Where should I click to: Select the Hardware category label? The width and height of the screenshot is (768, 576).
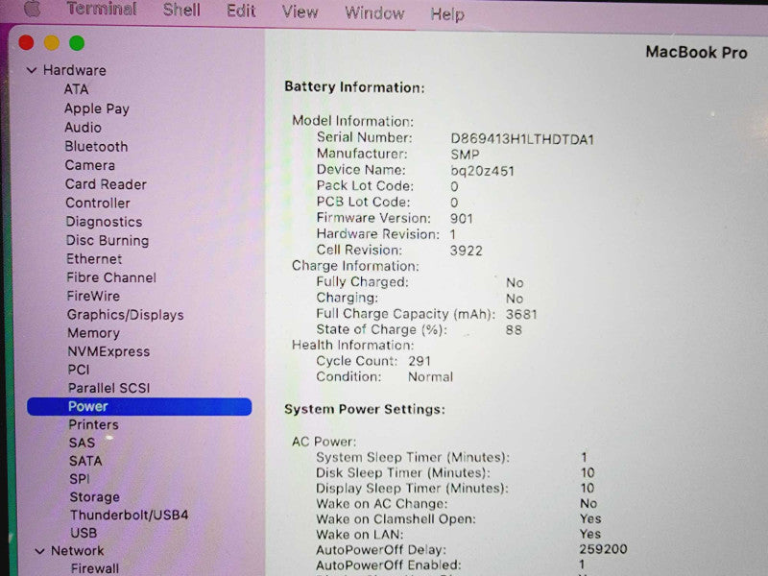75,70
